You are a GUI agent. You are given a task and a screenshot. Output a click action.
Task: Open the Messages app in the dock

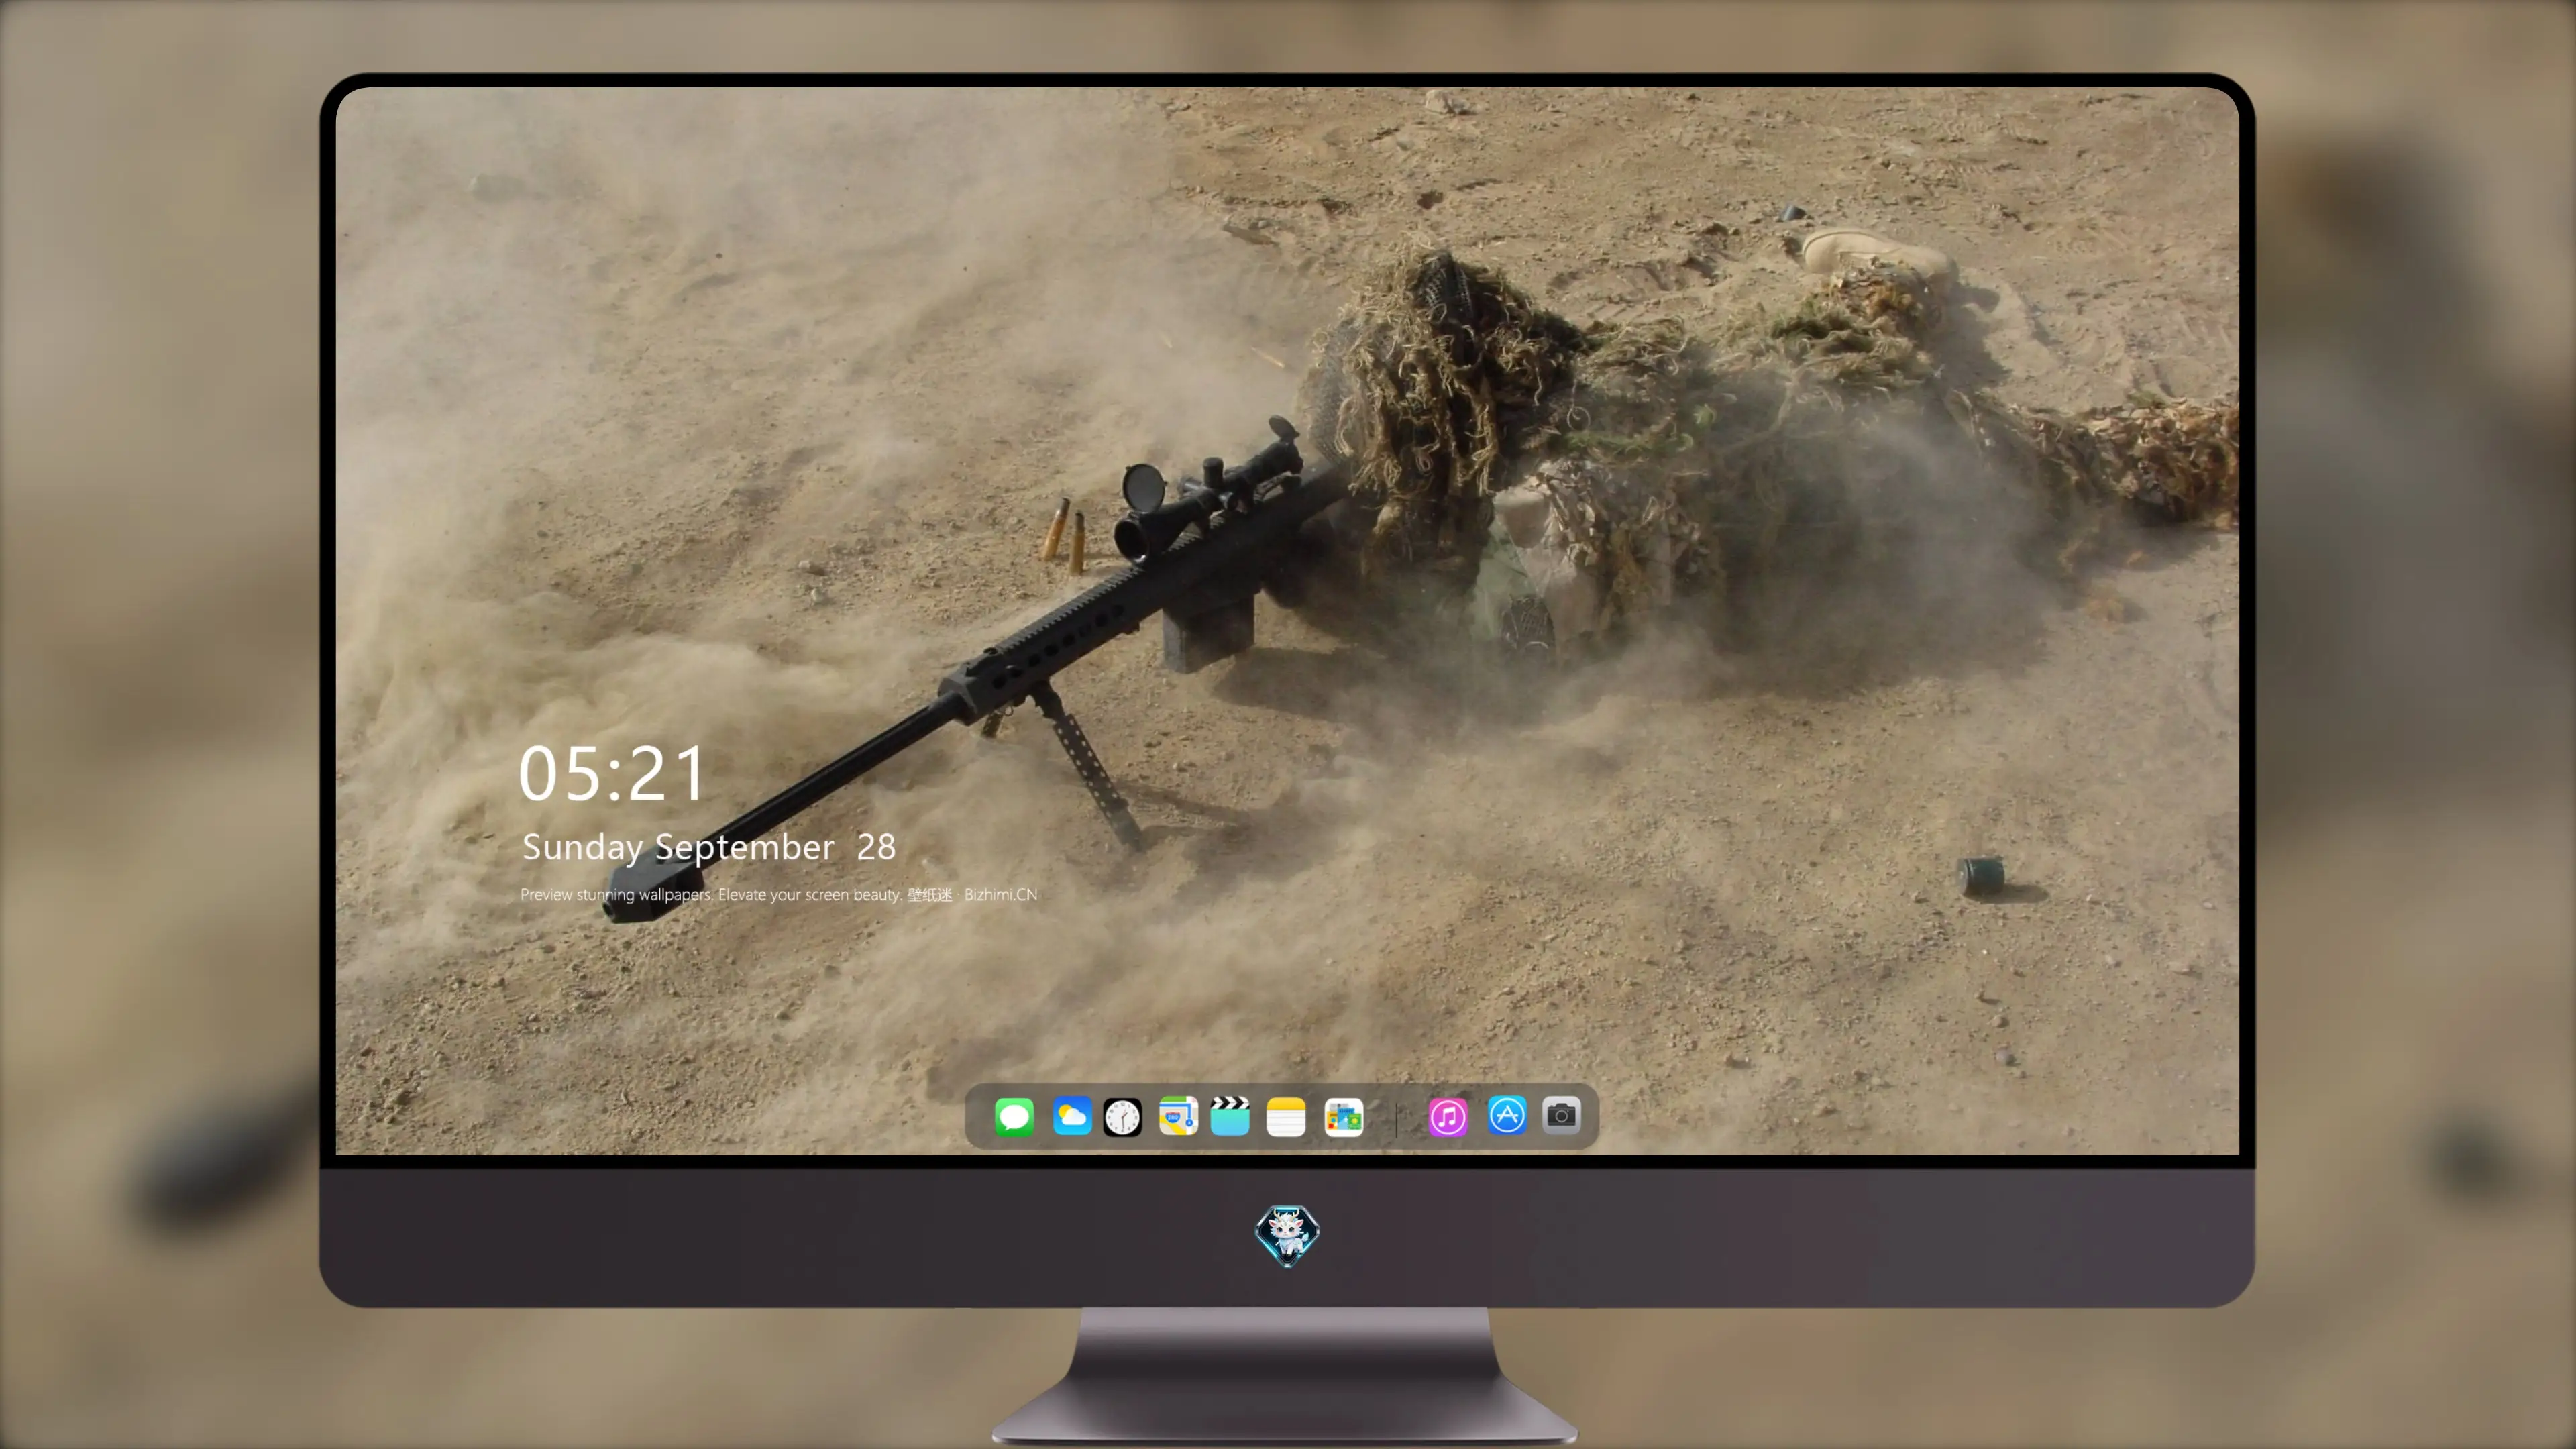(1014, 1116)
